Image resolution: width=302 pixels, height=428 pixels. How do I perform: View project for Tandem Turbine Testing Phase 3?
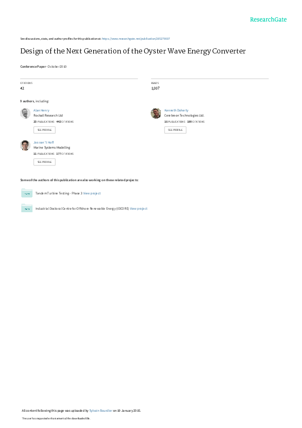(x=92, y=193)
